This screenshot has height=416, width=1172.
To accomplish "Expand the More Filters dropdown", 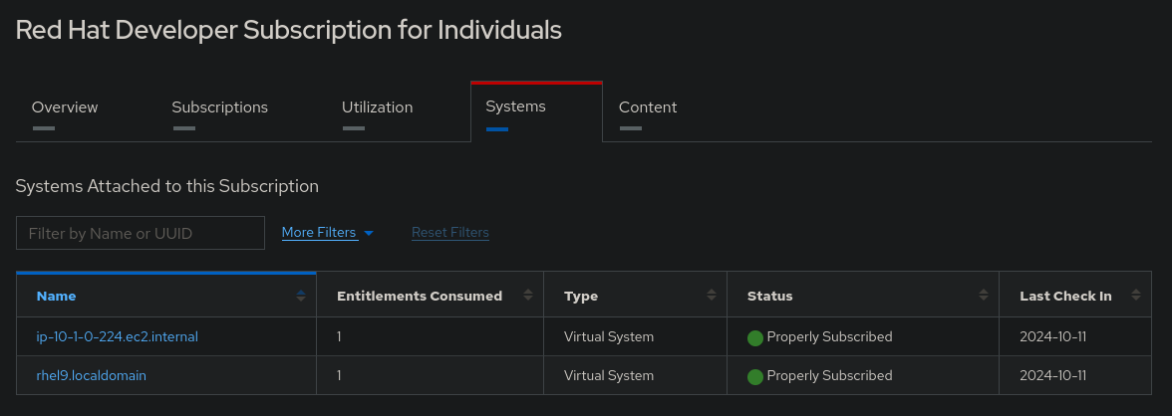I will (319, 233).
